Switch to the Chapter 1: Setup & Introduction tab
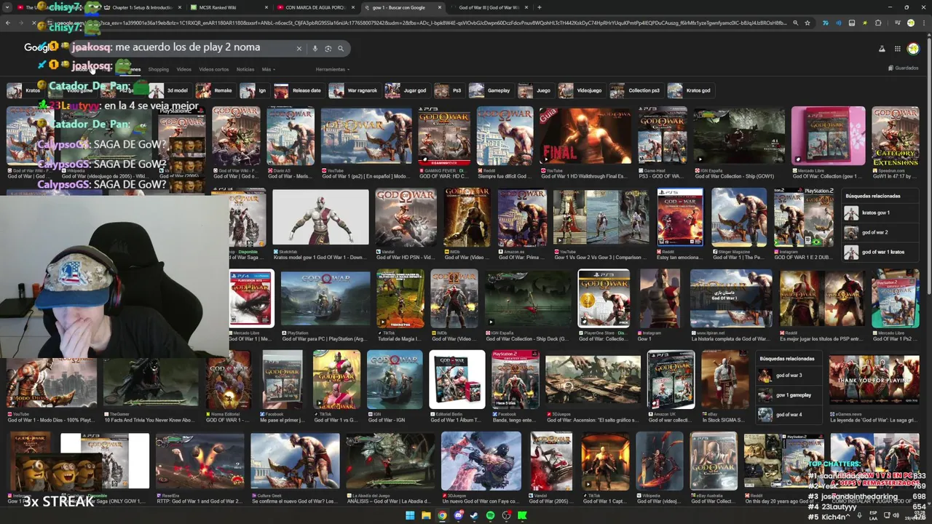The height and width of the screenshot is (524, 932). tap(142, 7)
